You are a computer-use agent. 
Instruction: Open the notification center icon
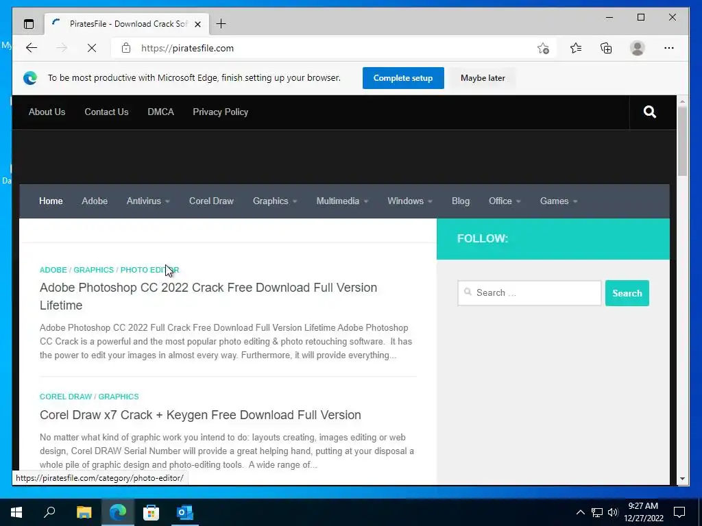click(x=679, y=512)
